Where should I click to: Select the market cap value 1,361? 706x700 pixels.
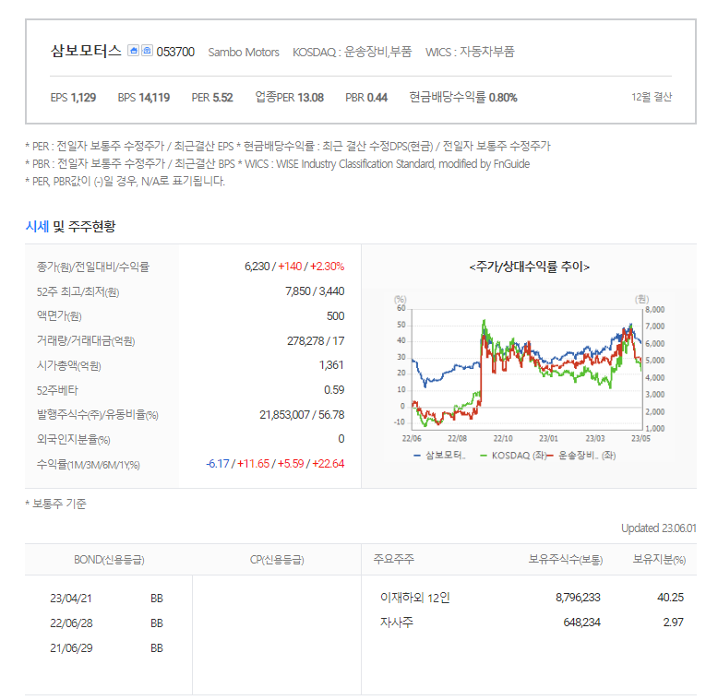point(331,365)
